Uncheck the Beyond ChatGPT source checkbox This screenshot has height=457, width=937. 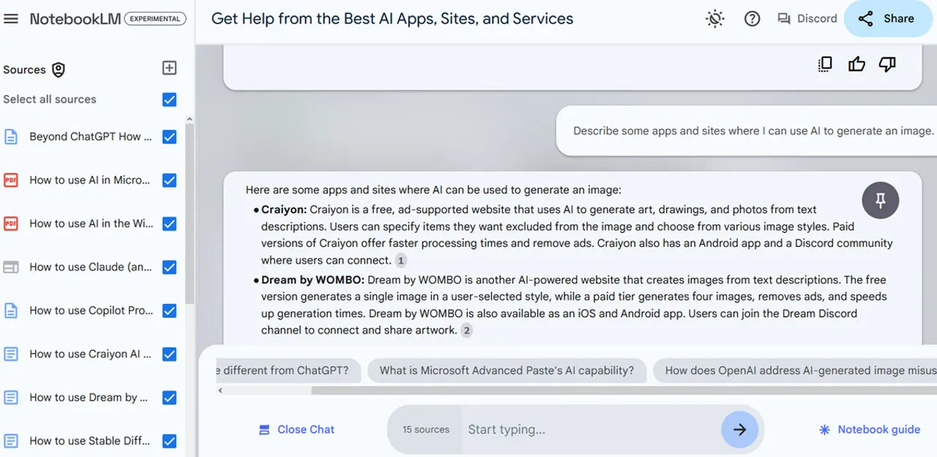point(169,137)
